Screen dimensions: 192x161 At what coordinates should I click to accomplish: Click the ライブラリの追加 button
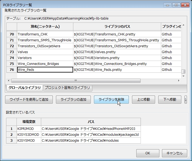tap(73, 100)
